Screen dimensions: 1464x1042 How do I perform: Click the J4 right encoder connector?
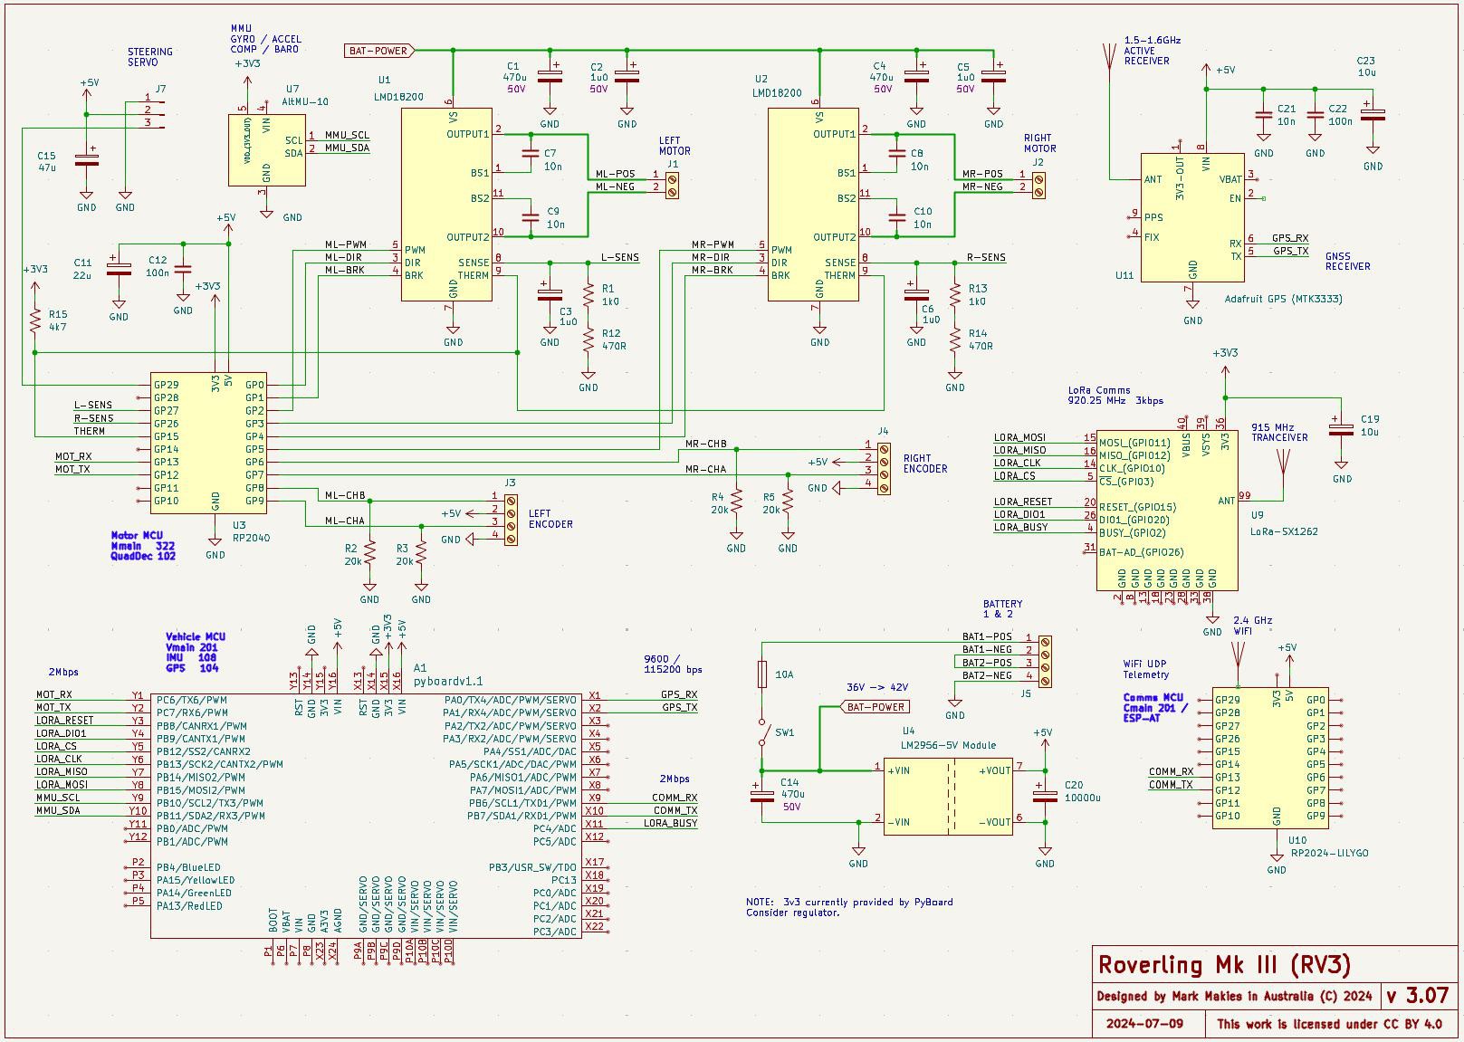[x=884, y=468]
